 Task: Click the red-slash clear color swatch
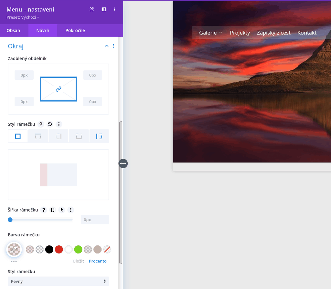point(107,249)
